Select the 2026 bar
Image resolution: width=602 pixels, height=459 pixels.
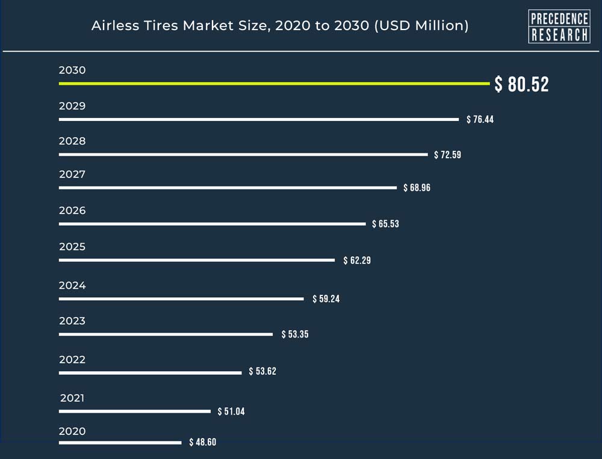213,224
